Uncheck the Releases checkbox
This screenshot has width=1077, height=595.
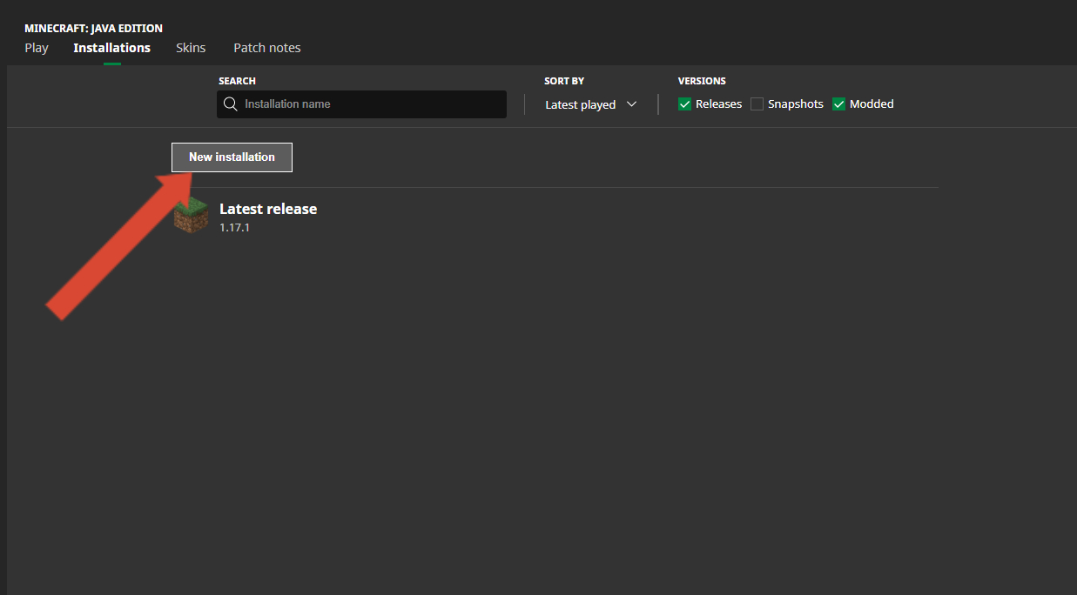point(684,104)
